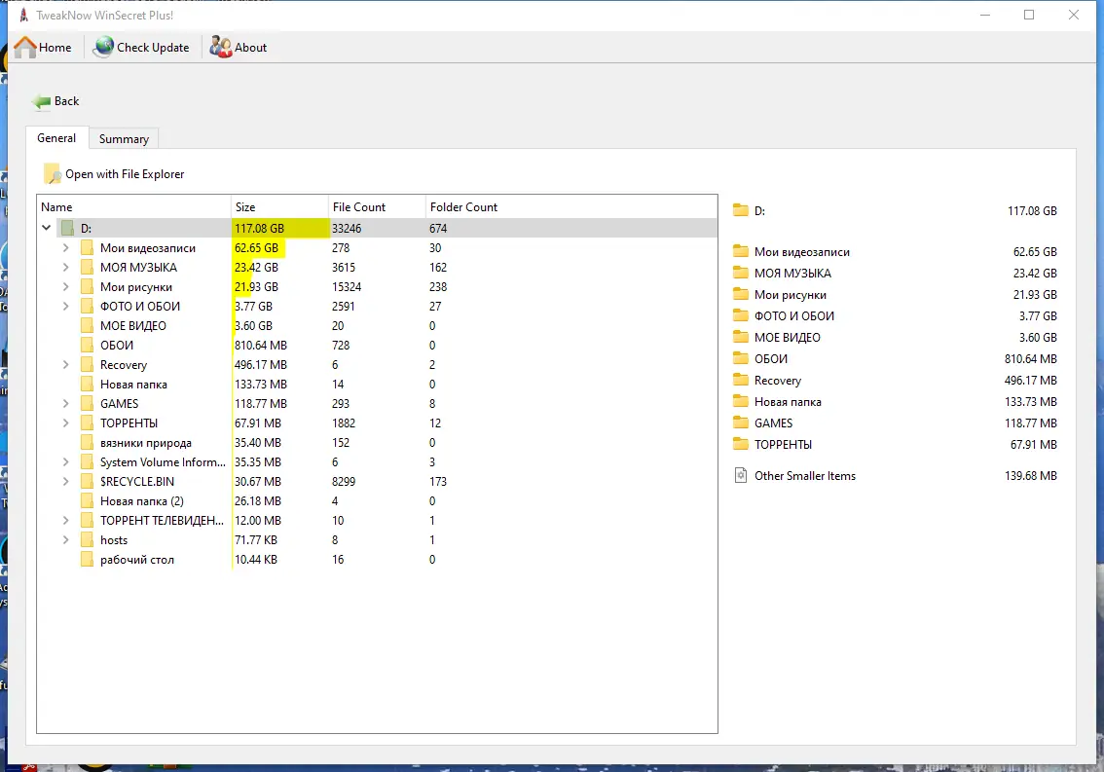1104x772 pixels.
Task: Expand the Recovery folder in tree
Action: tap(65, 365)
